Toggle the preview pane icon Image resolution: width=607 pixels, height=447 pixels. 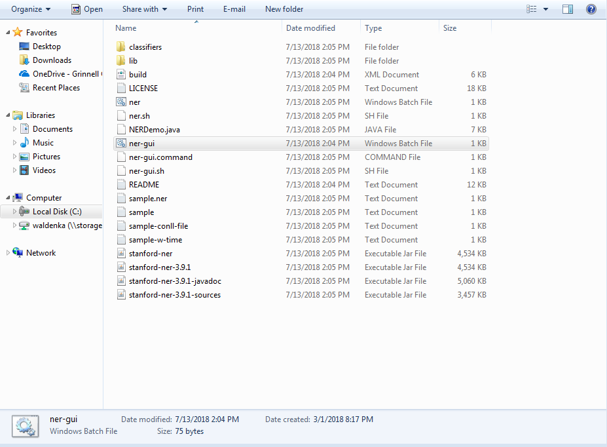[568, 9]
